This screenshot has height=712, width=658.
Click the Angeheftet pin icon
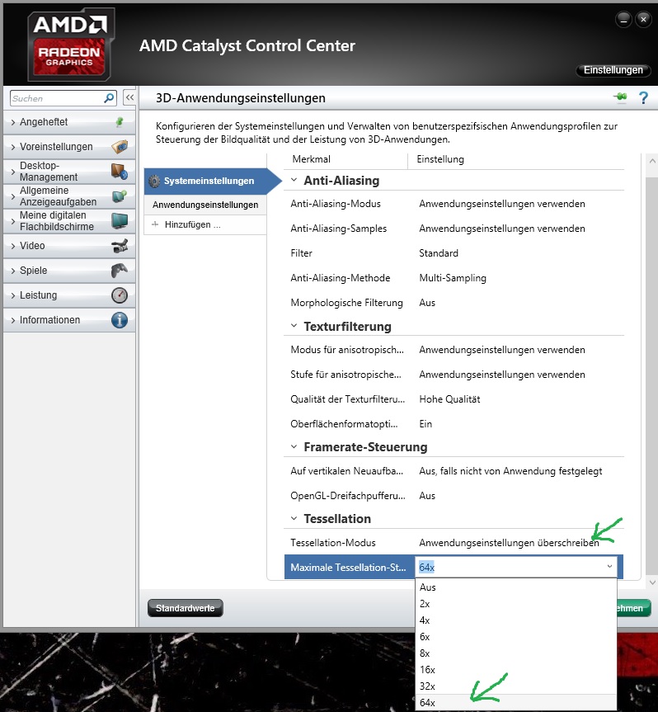[x=120, y=122]
